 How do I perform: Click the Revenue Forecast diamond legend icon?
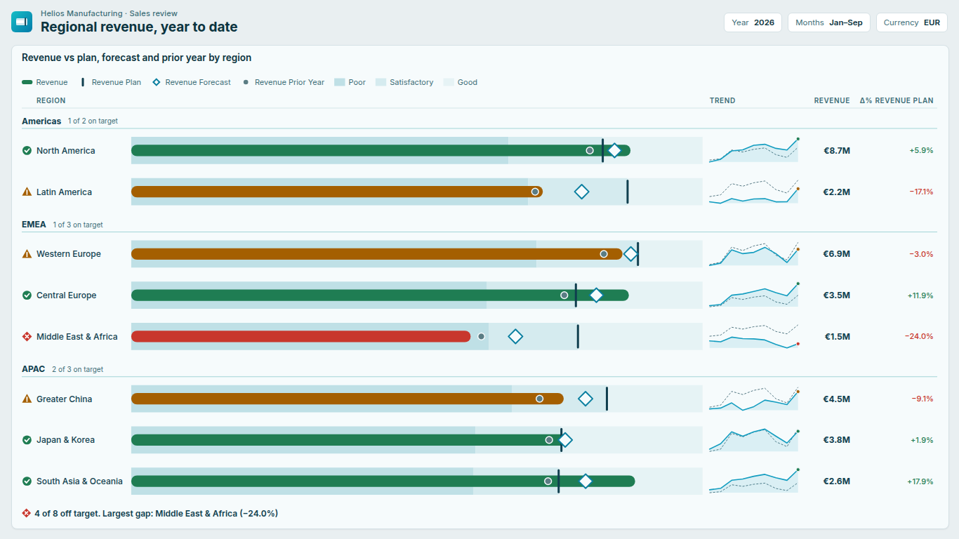(x=157, y=82)
